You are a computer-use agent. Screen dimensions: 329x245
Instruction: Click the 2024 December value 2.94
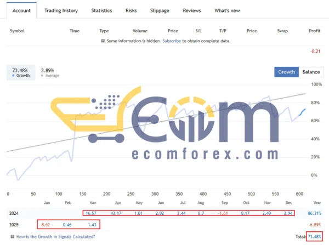288,213
